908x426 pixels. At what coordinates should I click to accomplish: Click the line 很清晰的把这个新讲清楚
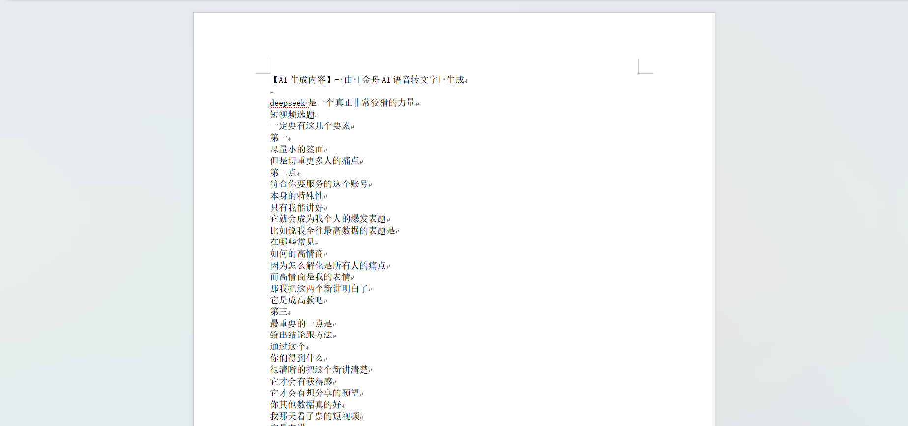click(x=319, y=370)
